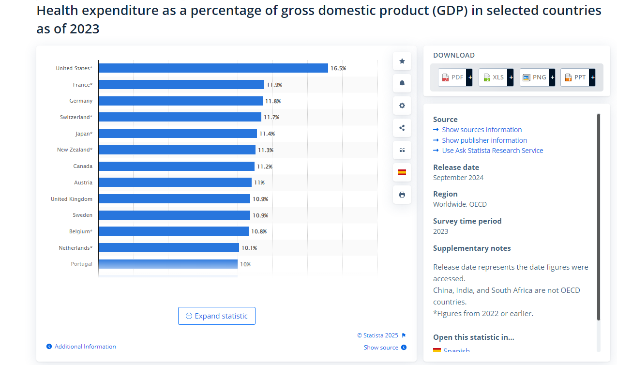Image resolution: width=617 pixels, height=365 pixels.
Task: Show sources information
Action: point(482,130)
